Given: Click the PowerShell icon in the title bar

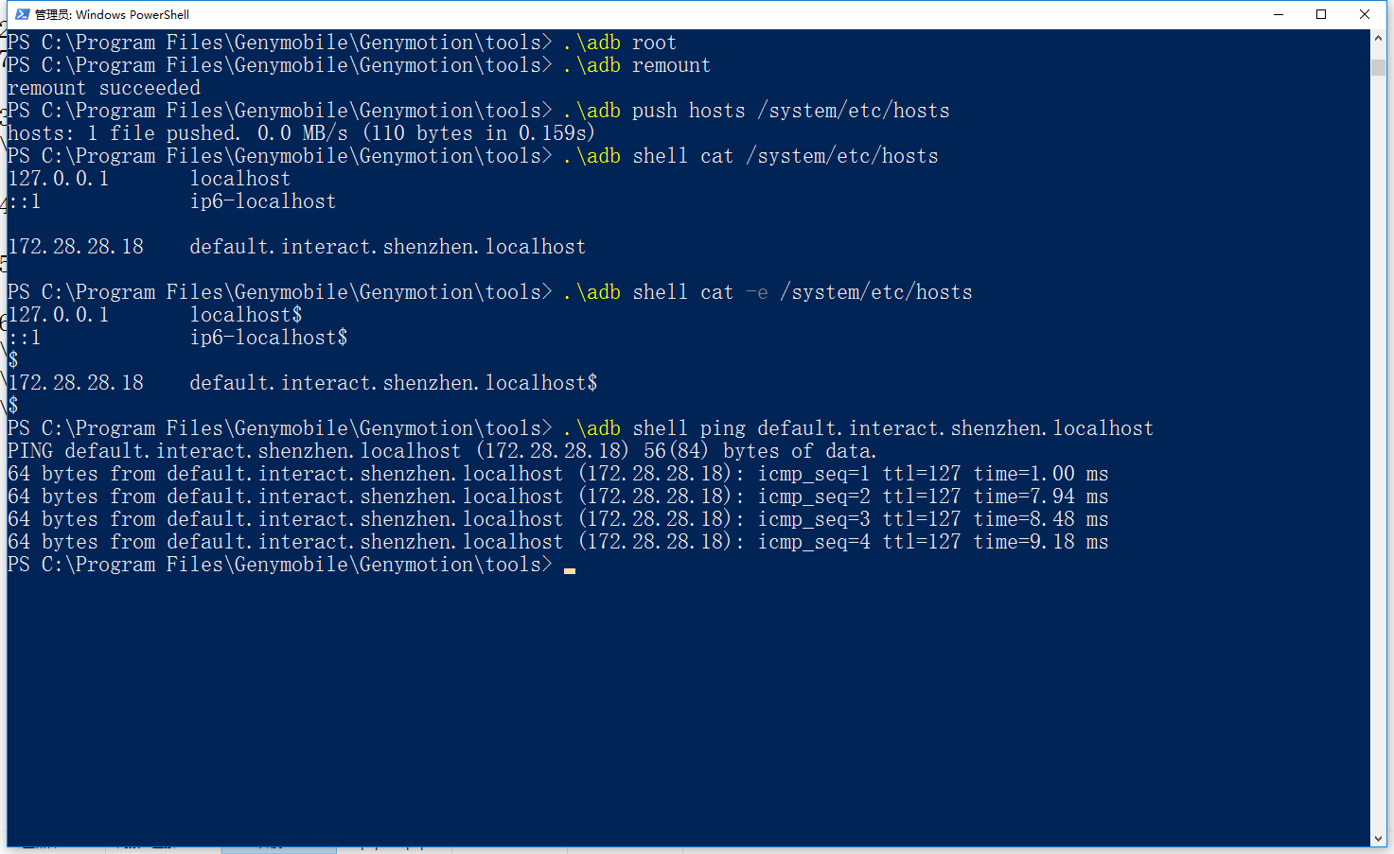Looking at the screenshot, I should pyautogui.click(x=22, y=14).
